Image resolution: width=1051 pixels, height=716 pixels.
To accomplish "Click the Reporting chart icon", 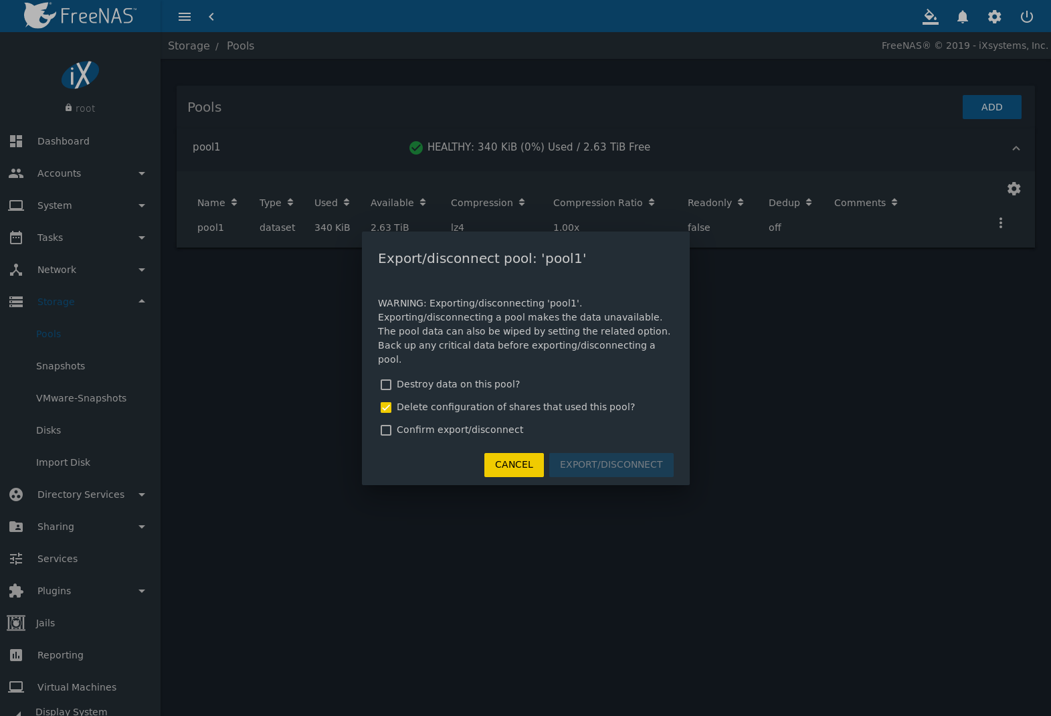I will pyautogui.click(x=16, y=655).
